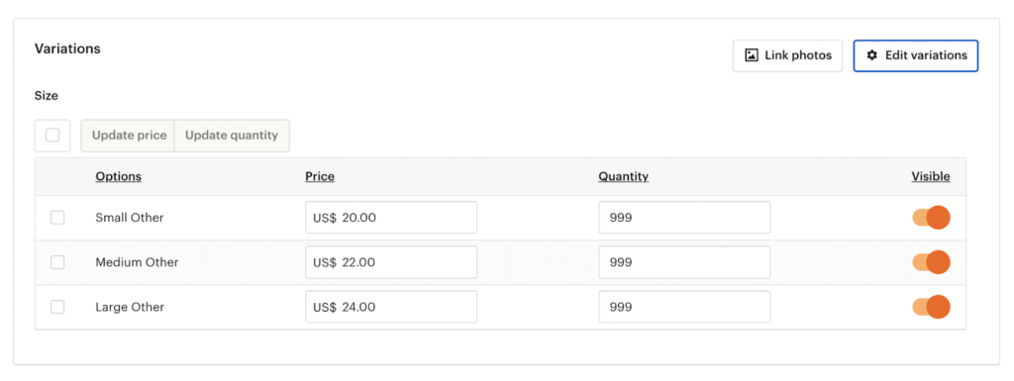Click the Update price button
This screenshot has height=381, width=1014.
[128, 136]
